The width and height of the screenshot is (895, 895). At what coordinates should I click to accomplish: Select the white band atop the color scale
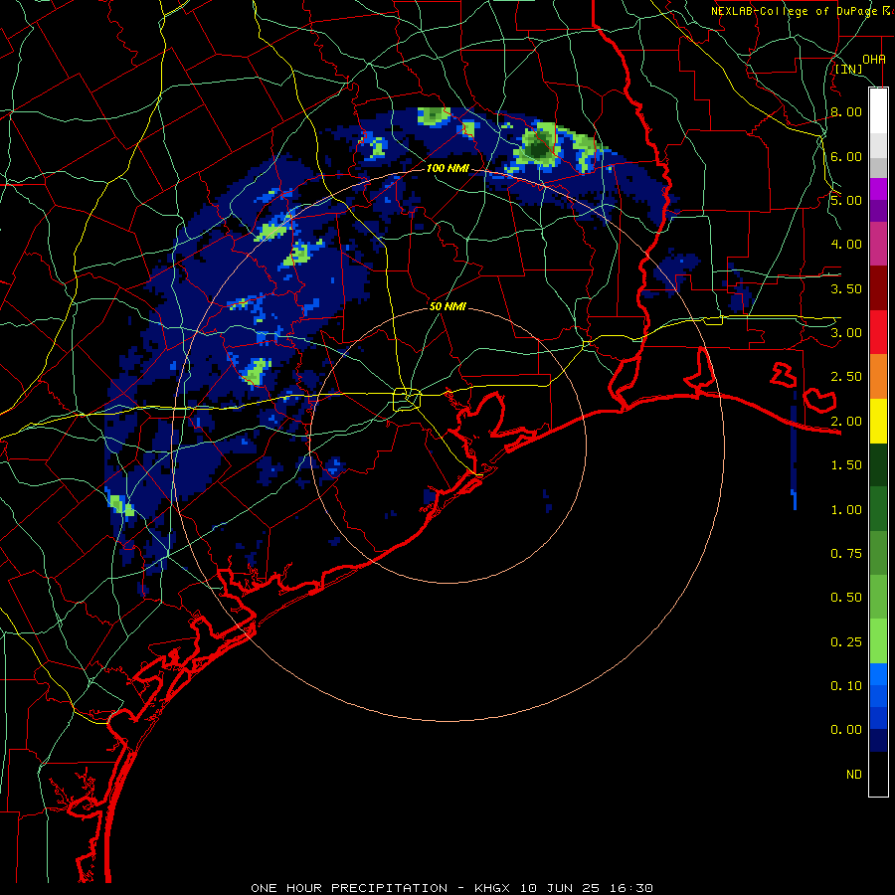878,110
